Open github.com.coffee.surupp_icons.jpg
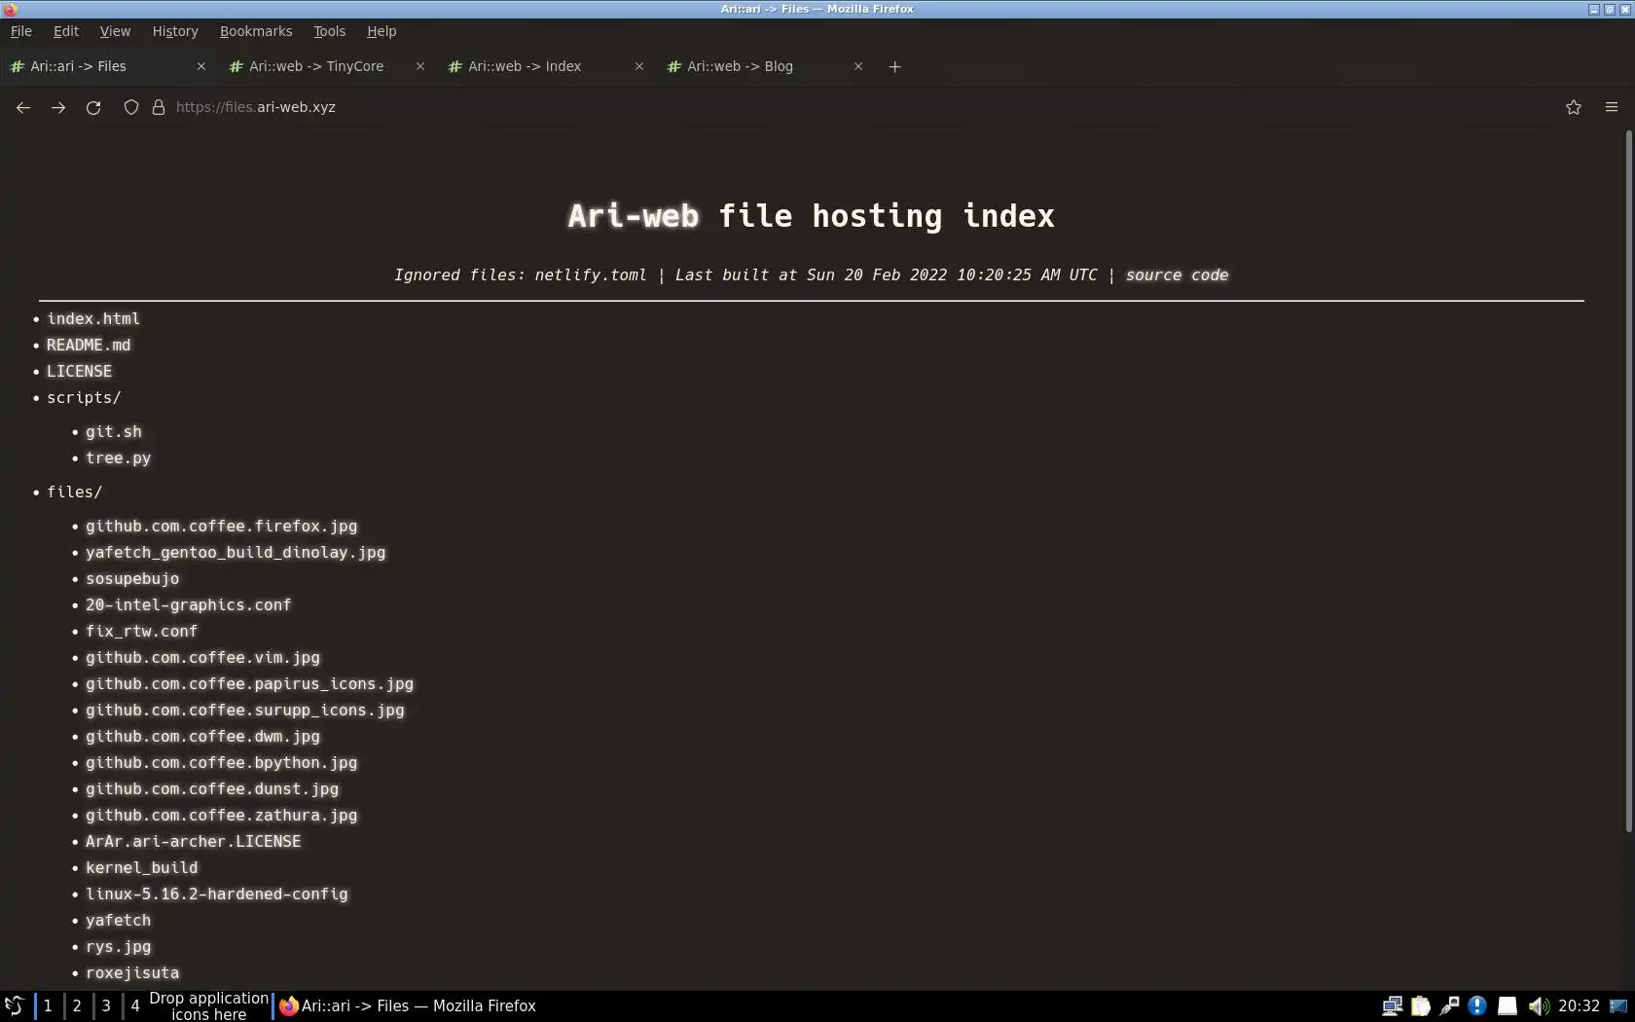The image size is (1635, 1022). pyautogui.click(x=244, y=711)
